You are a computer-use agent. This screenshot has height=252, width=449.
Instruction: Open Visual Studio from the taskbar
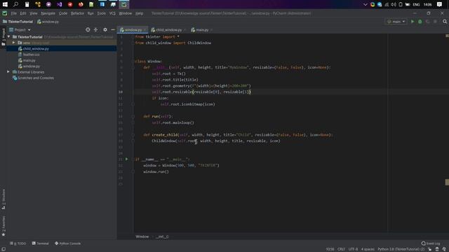coord(59,4)
